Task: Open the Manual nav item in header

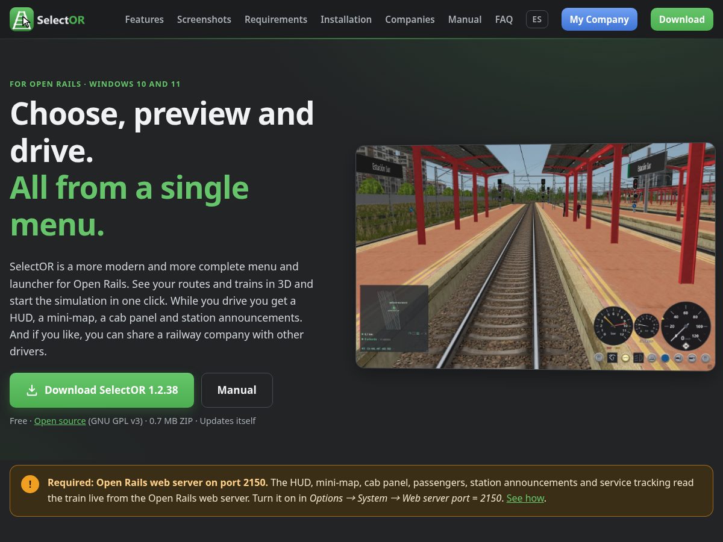Action: point(465,19)
